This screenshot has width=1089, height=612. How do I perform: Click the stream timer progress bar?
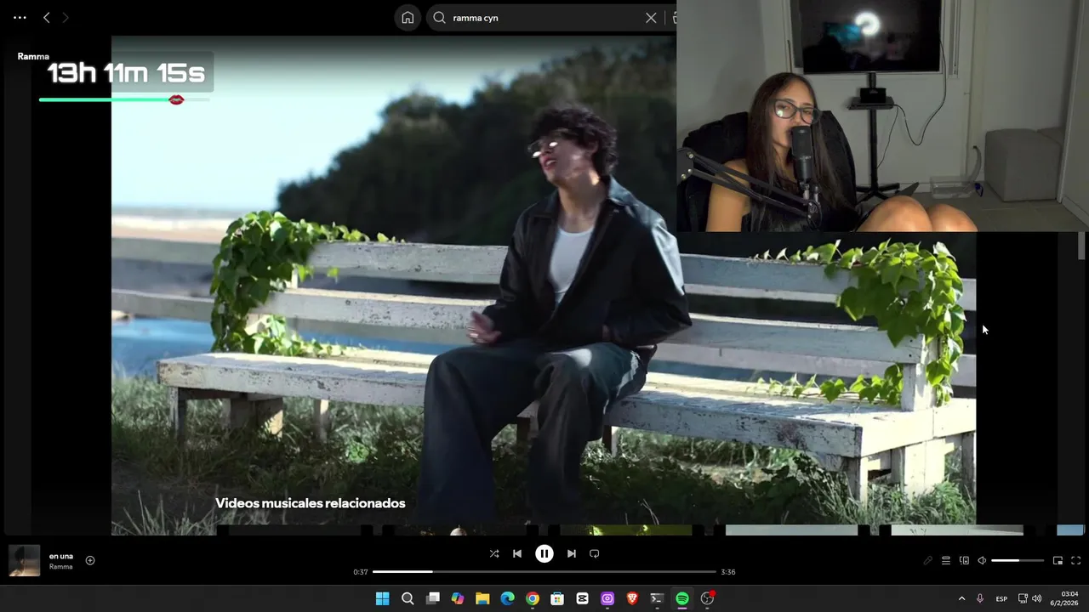tap(124, 100)
